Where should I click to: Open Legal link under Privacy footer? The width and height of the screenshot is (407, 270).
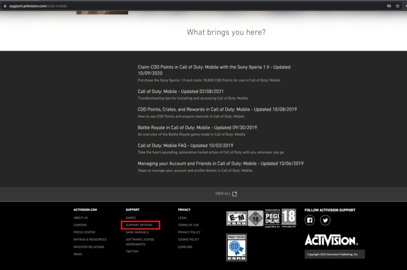point(182,218)
